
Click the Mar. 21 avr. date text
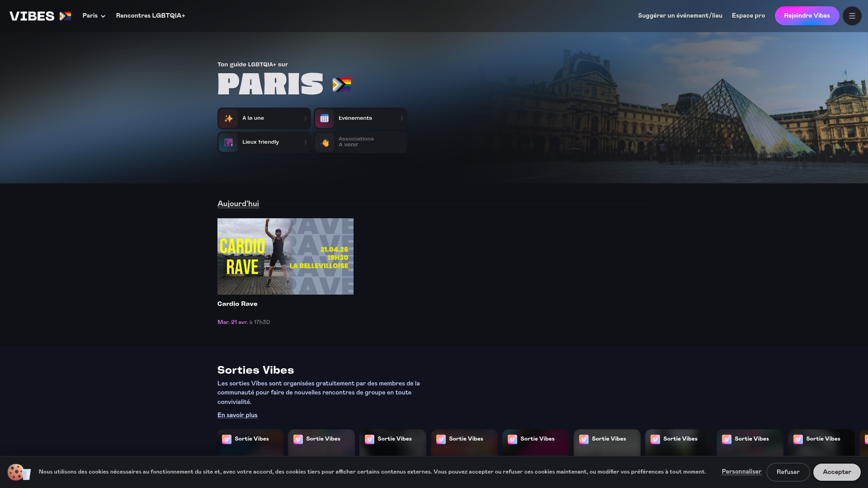pos(232,322)
